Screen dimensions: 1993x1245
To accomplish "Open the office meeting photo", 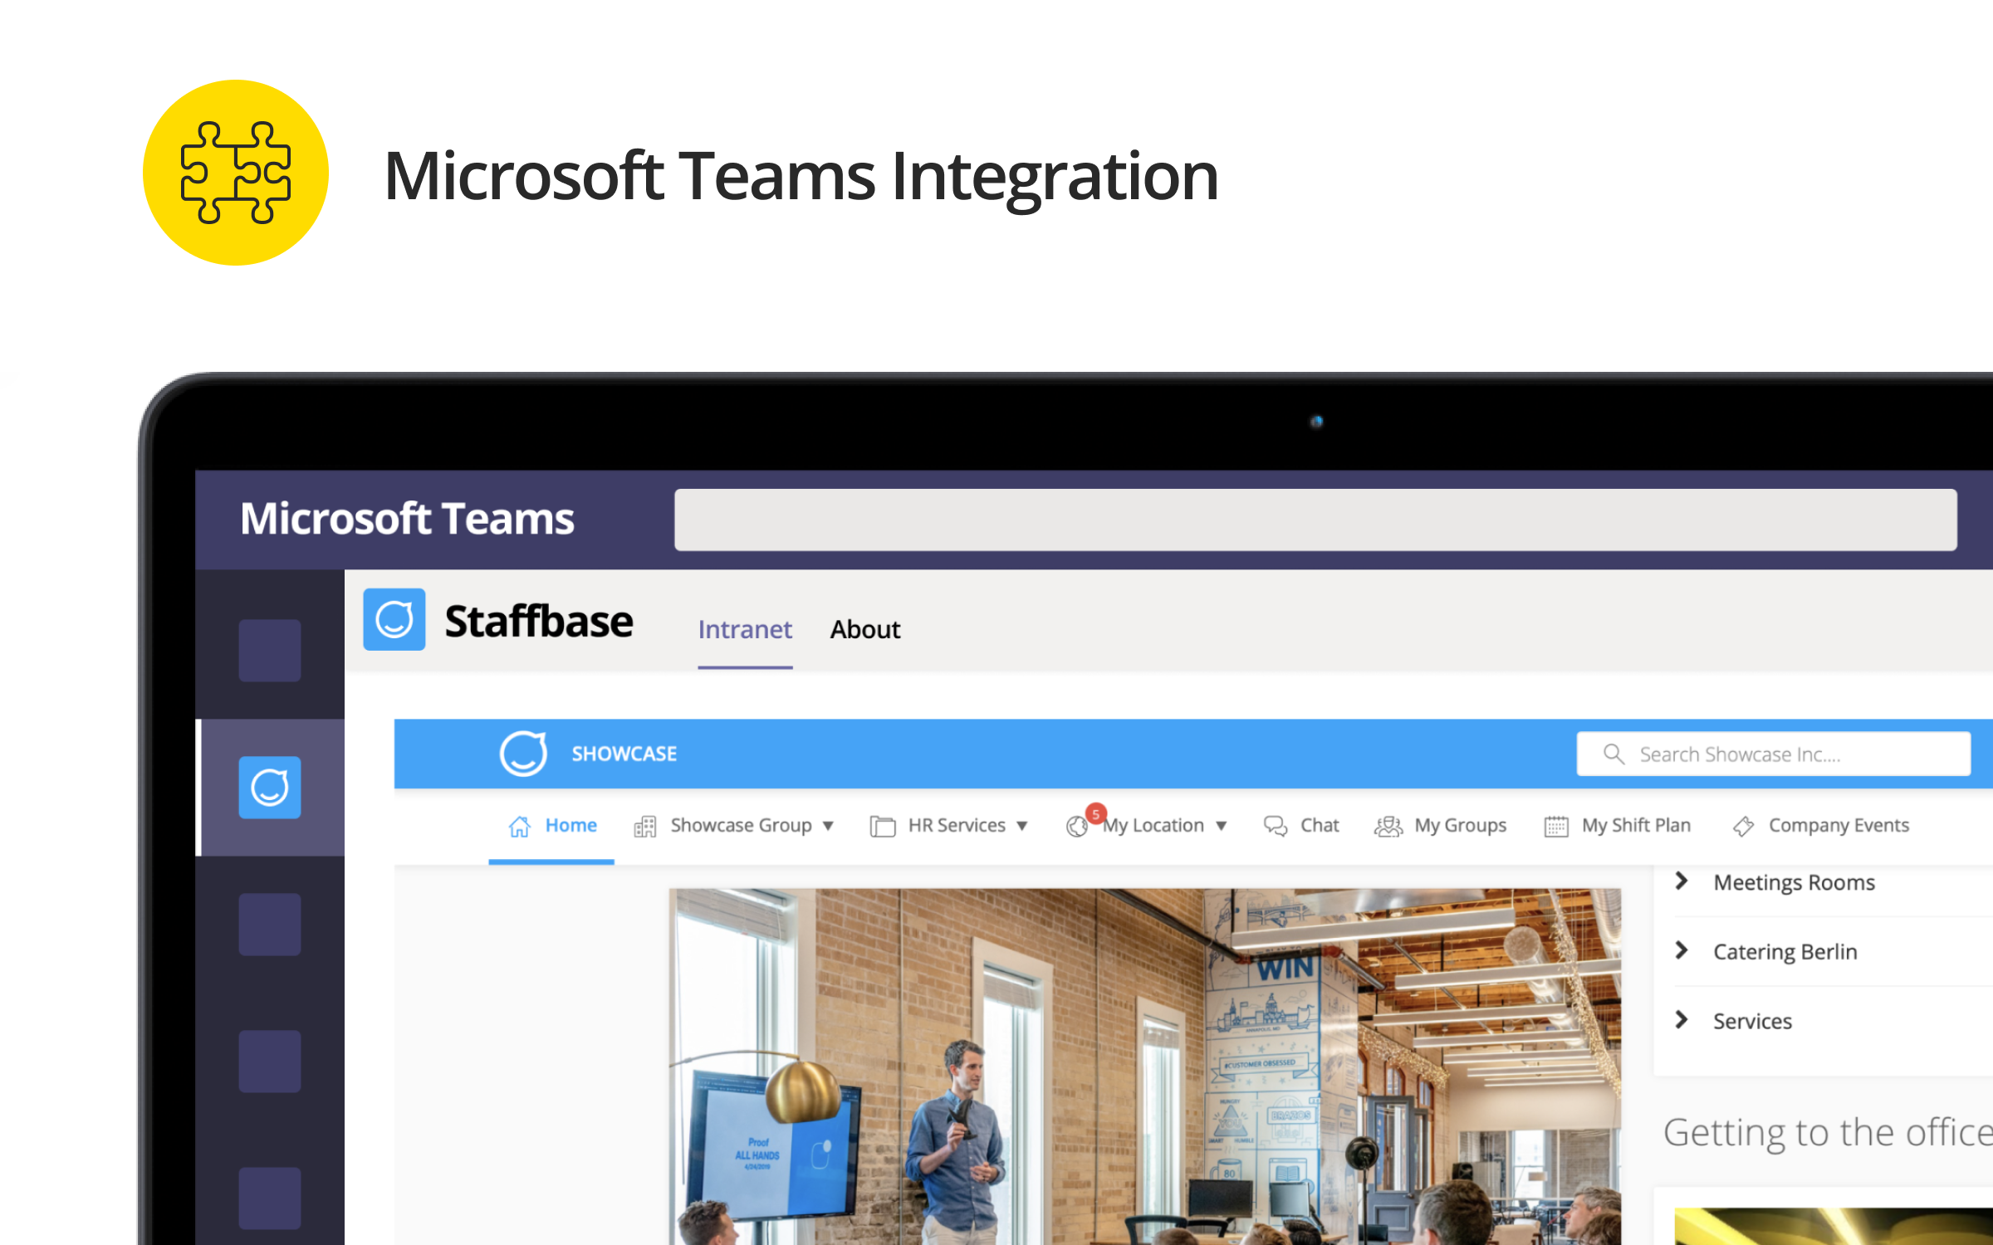I will tap(1145, 1067).
